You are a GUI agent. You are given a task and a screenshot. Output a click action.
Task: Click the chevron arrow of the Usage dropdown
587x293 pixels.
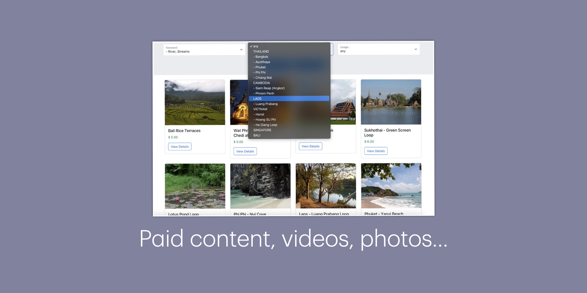pyautogui.click(x=416, y=49)
